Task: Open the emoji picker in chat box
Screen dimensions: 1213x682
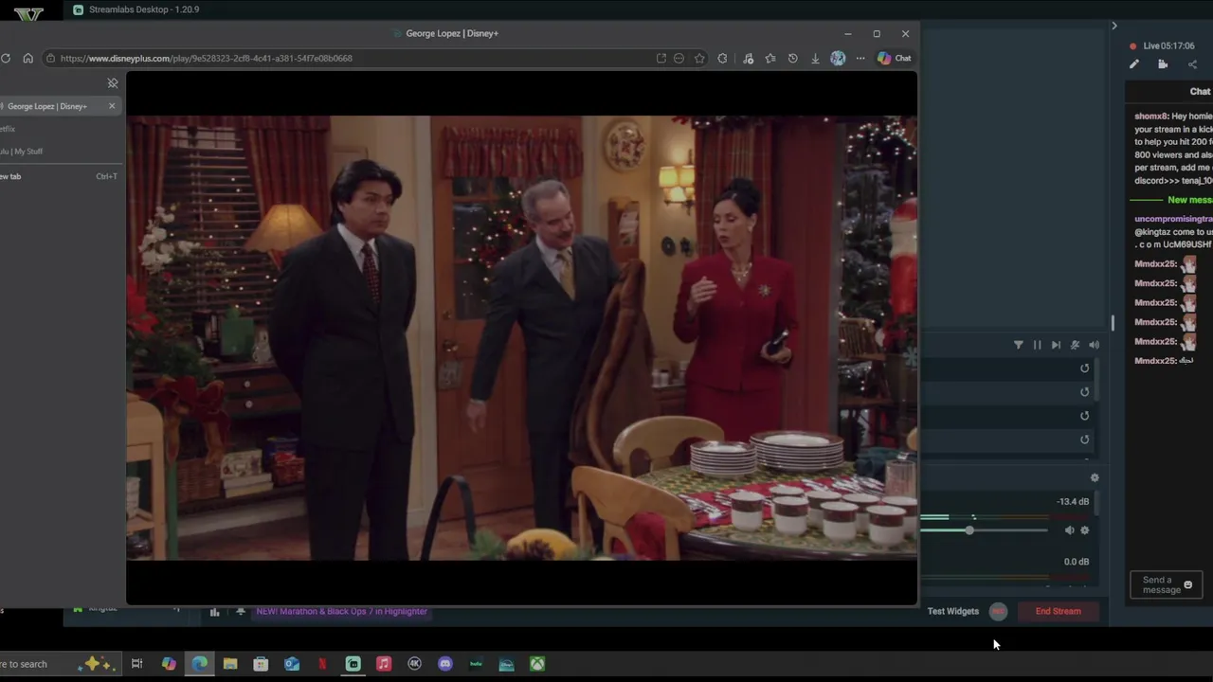Action: [x=1188, y=585]
